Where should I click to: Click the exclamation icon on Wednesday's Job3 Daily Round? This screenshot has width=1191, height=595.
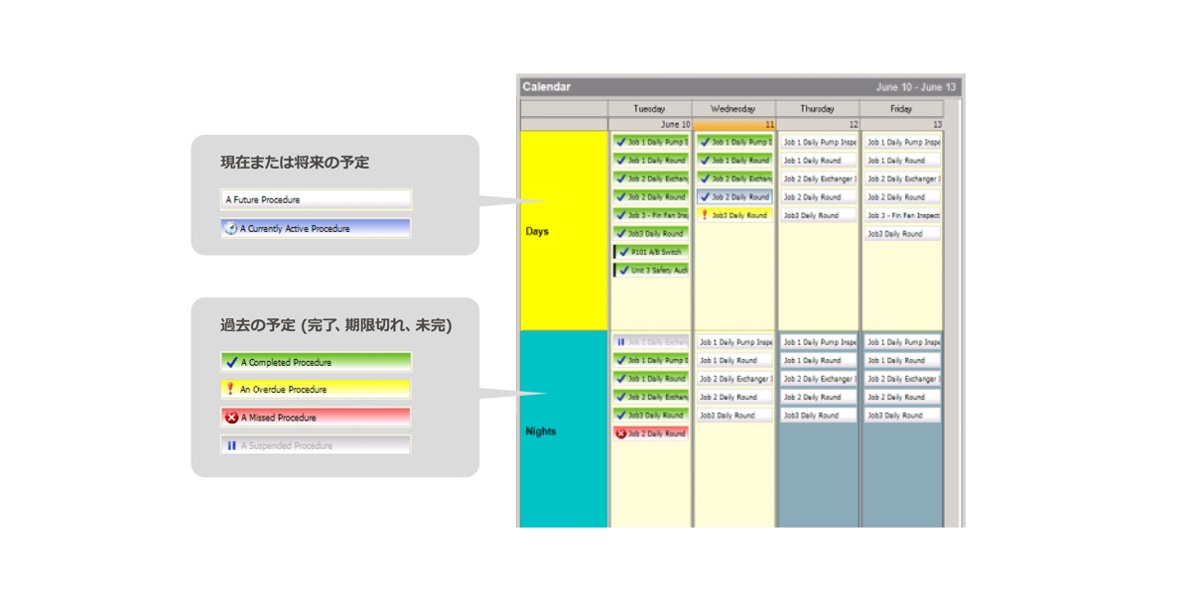click(x=705, y=215)
